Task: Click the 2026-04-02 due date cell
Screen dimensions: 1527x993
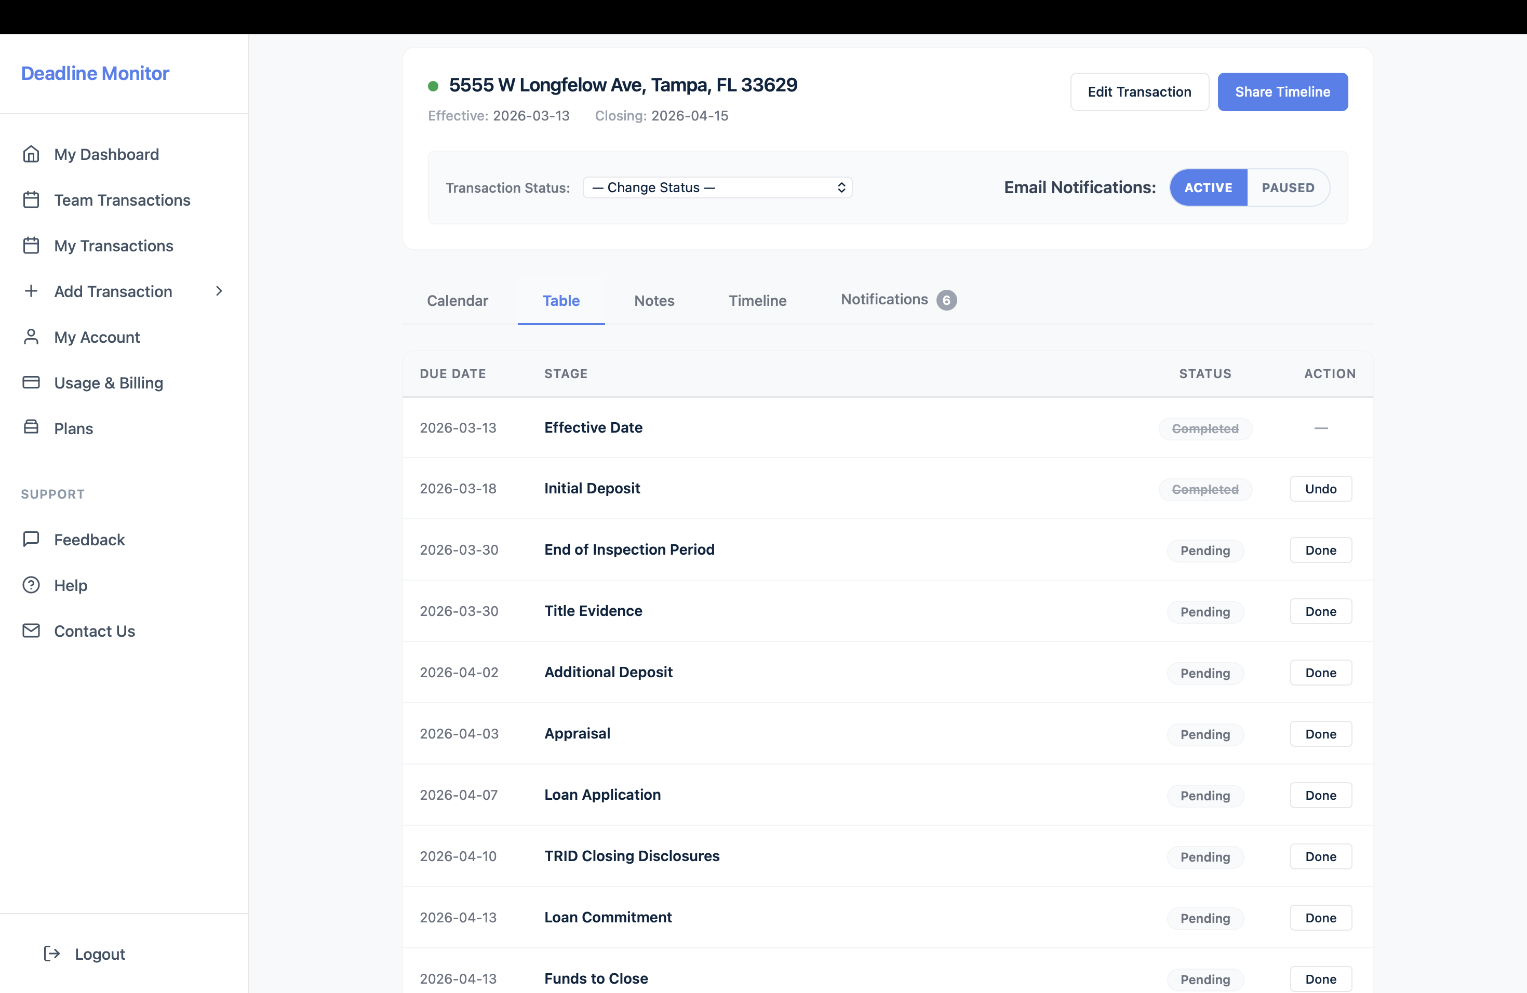Action: click(x=459, y=672)
